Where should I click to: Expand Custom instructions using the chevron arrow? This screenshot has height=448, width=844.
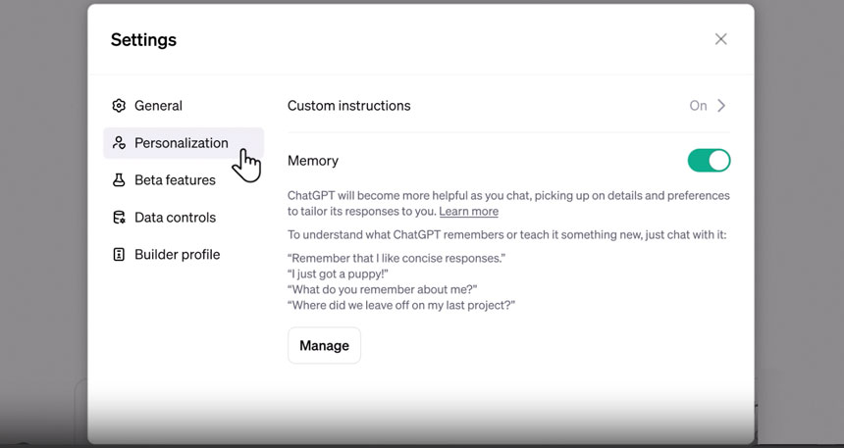coord(721,106)
